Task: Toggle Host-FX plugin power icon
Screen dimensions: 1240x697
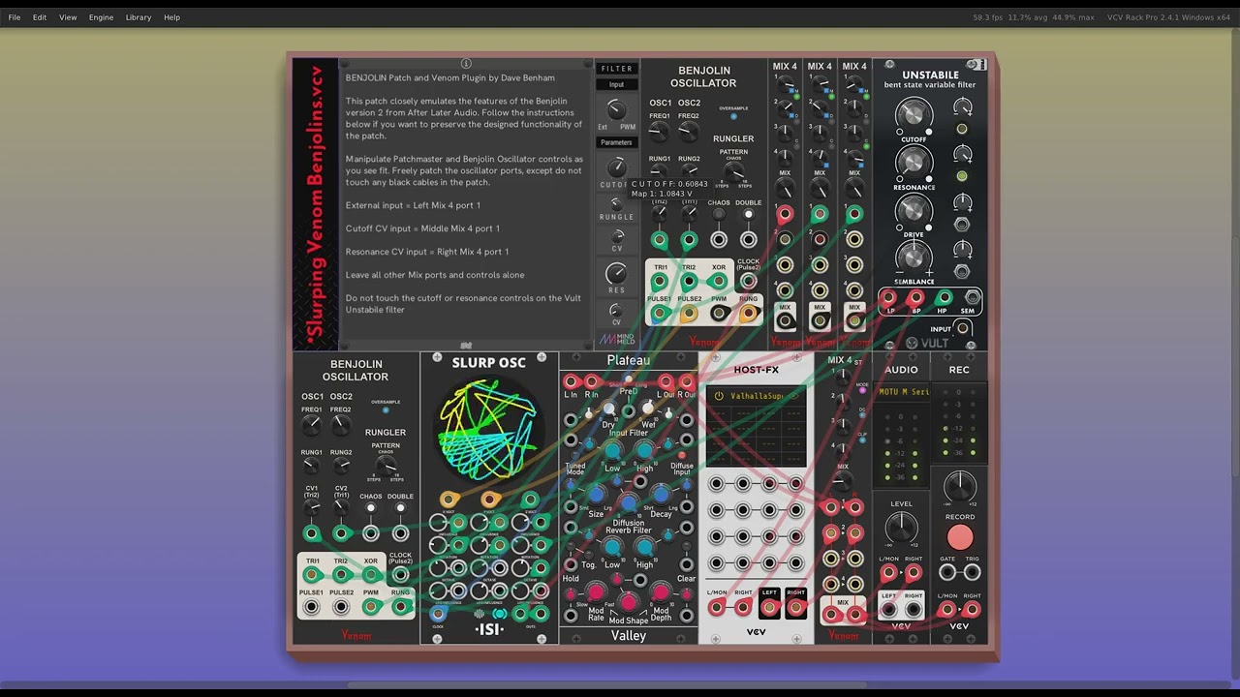Action: pyautogui.click(x=719, y=396)
